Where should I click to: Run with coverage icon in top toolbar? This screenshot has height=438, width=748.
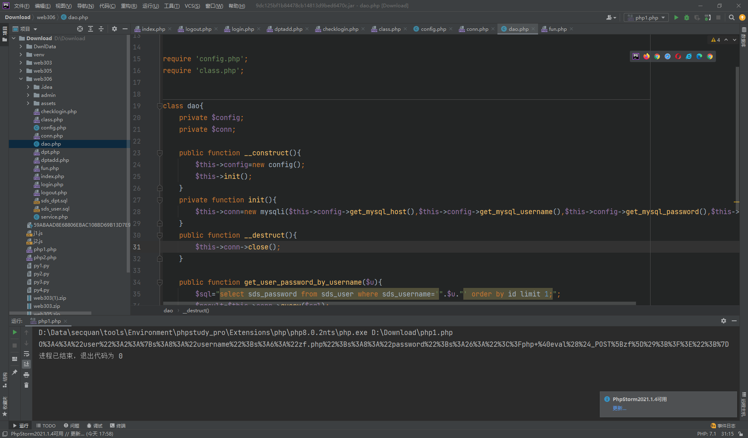click(697, 17)
